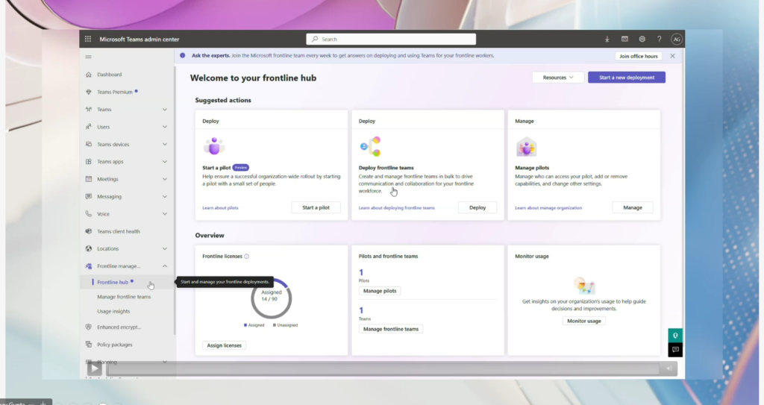Select Manage frontline teams in sidebar
This screenshot has width=764, height=405.
point(124,297)
